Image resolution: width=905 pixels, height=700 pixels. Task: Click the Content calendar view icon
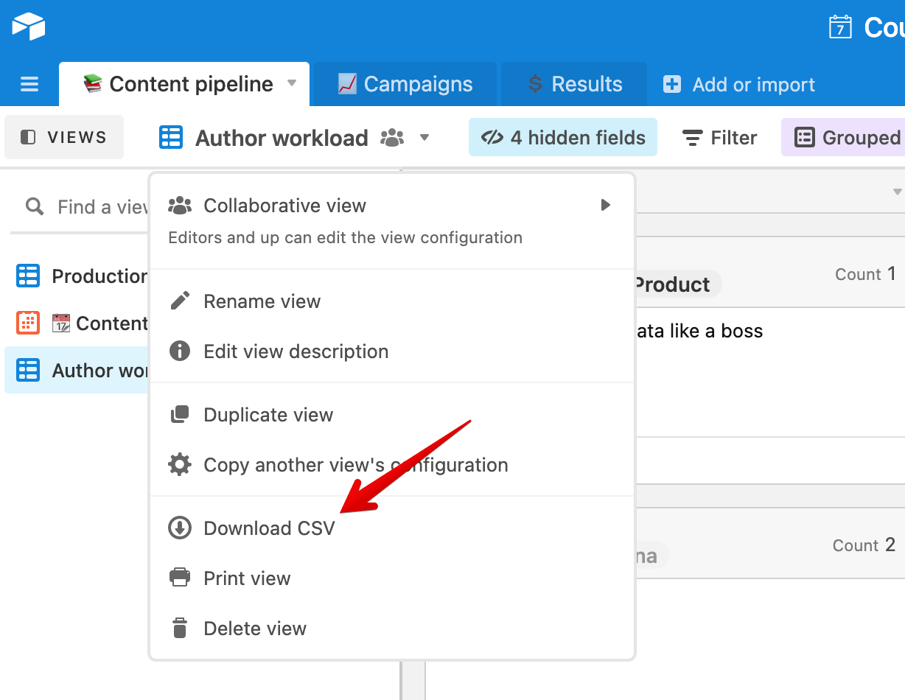pos(27,323)
